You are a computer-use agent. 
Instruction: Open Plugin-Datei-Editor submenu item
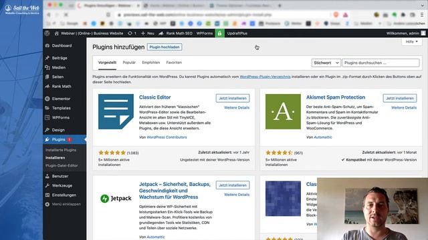click(x=62, y=165)
